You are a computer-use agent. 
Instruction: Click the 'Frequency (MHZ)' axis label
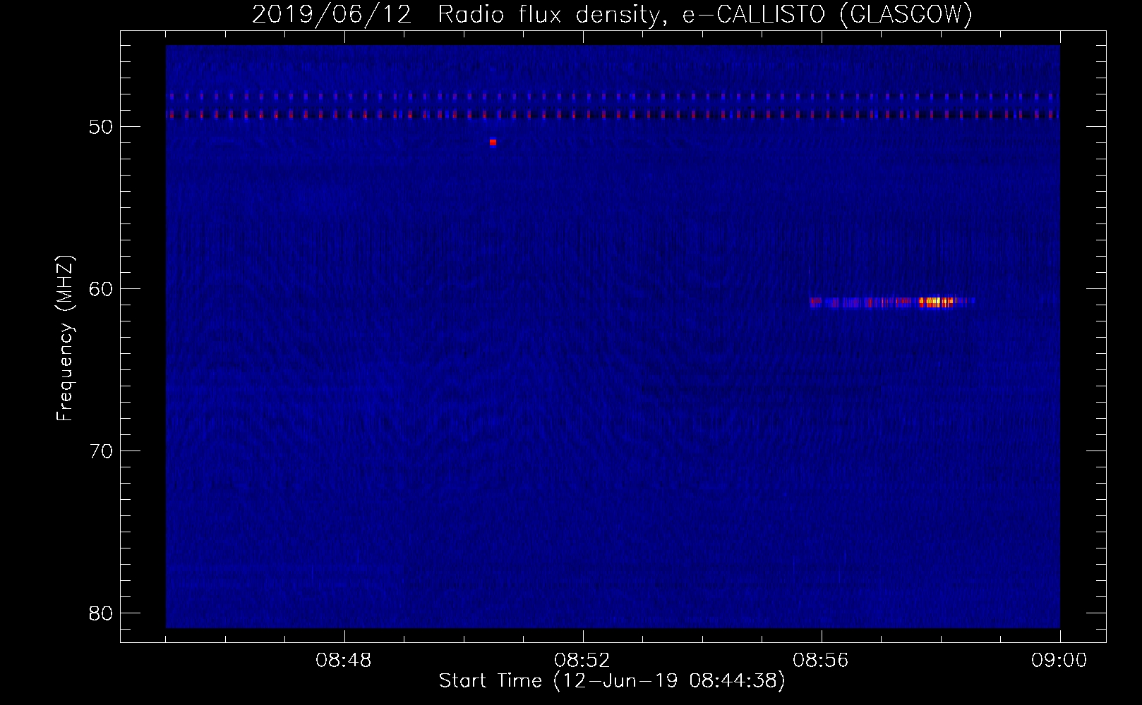pos(65,338)
